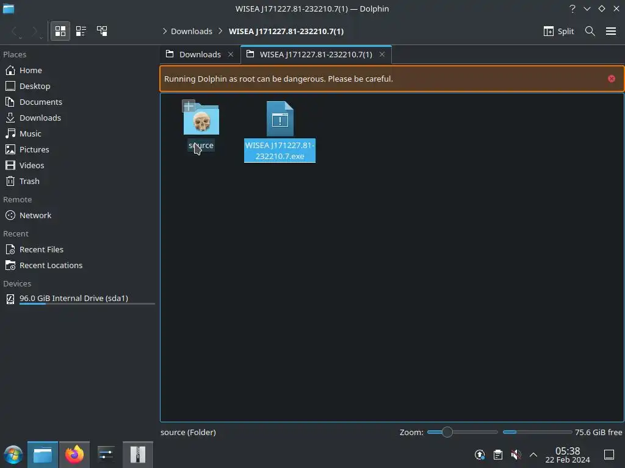Open the search tool
625x468 pixels.
[590, 31]
